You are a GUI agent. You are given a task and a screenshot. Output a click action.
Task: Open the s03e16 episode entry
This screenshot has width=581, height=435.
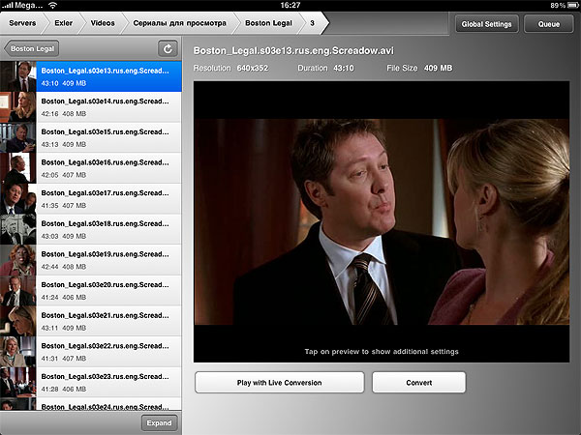(x=107, y=168)
